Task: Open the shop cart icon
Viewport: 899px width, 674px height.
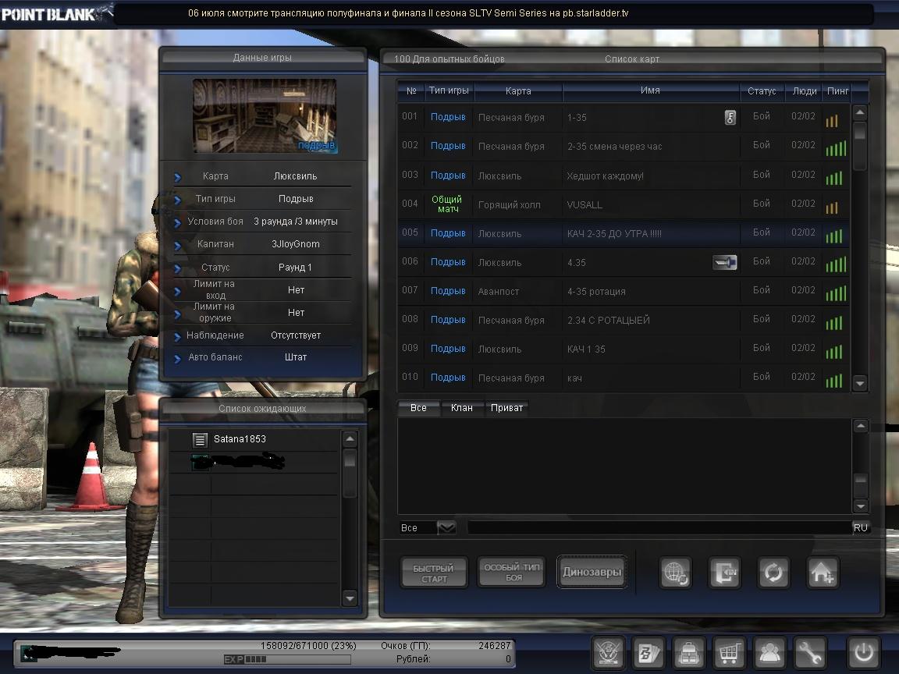Action: pyautogui.click(x=729, y=651)
